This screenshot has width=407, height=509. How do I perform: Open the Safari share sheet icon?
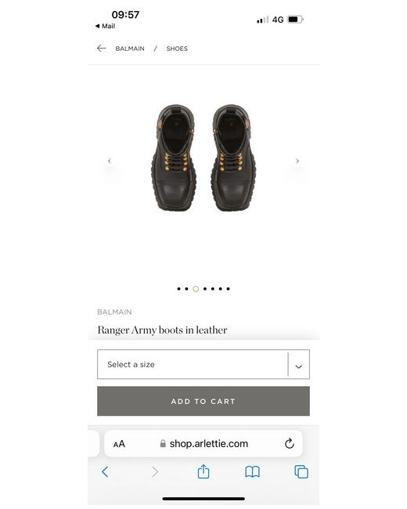(203, 471)
